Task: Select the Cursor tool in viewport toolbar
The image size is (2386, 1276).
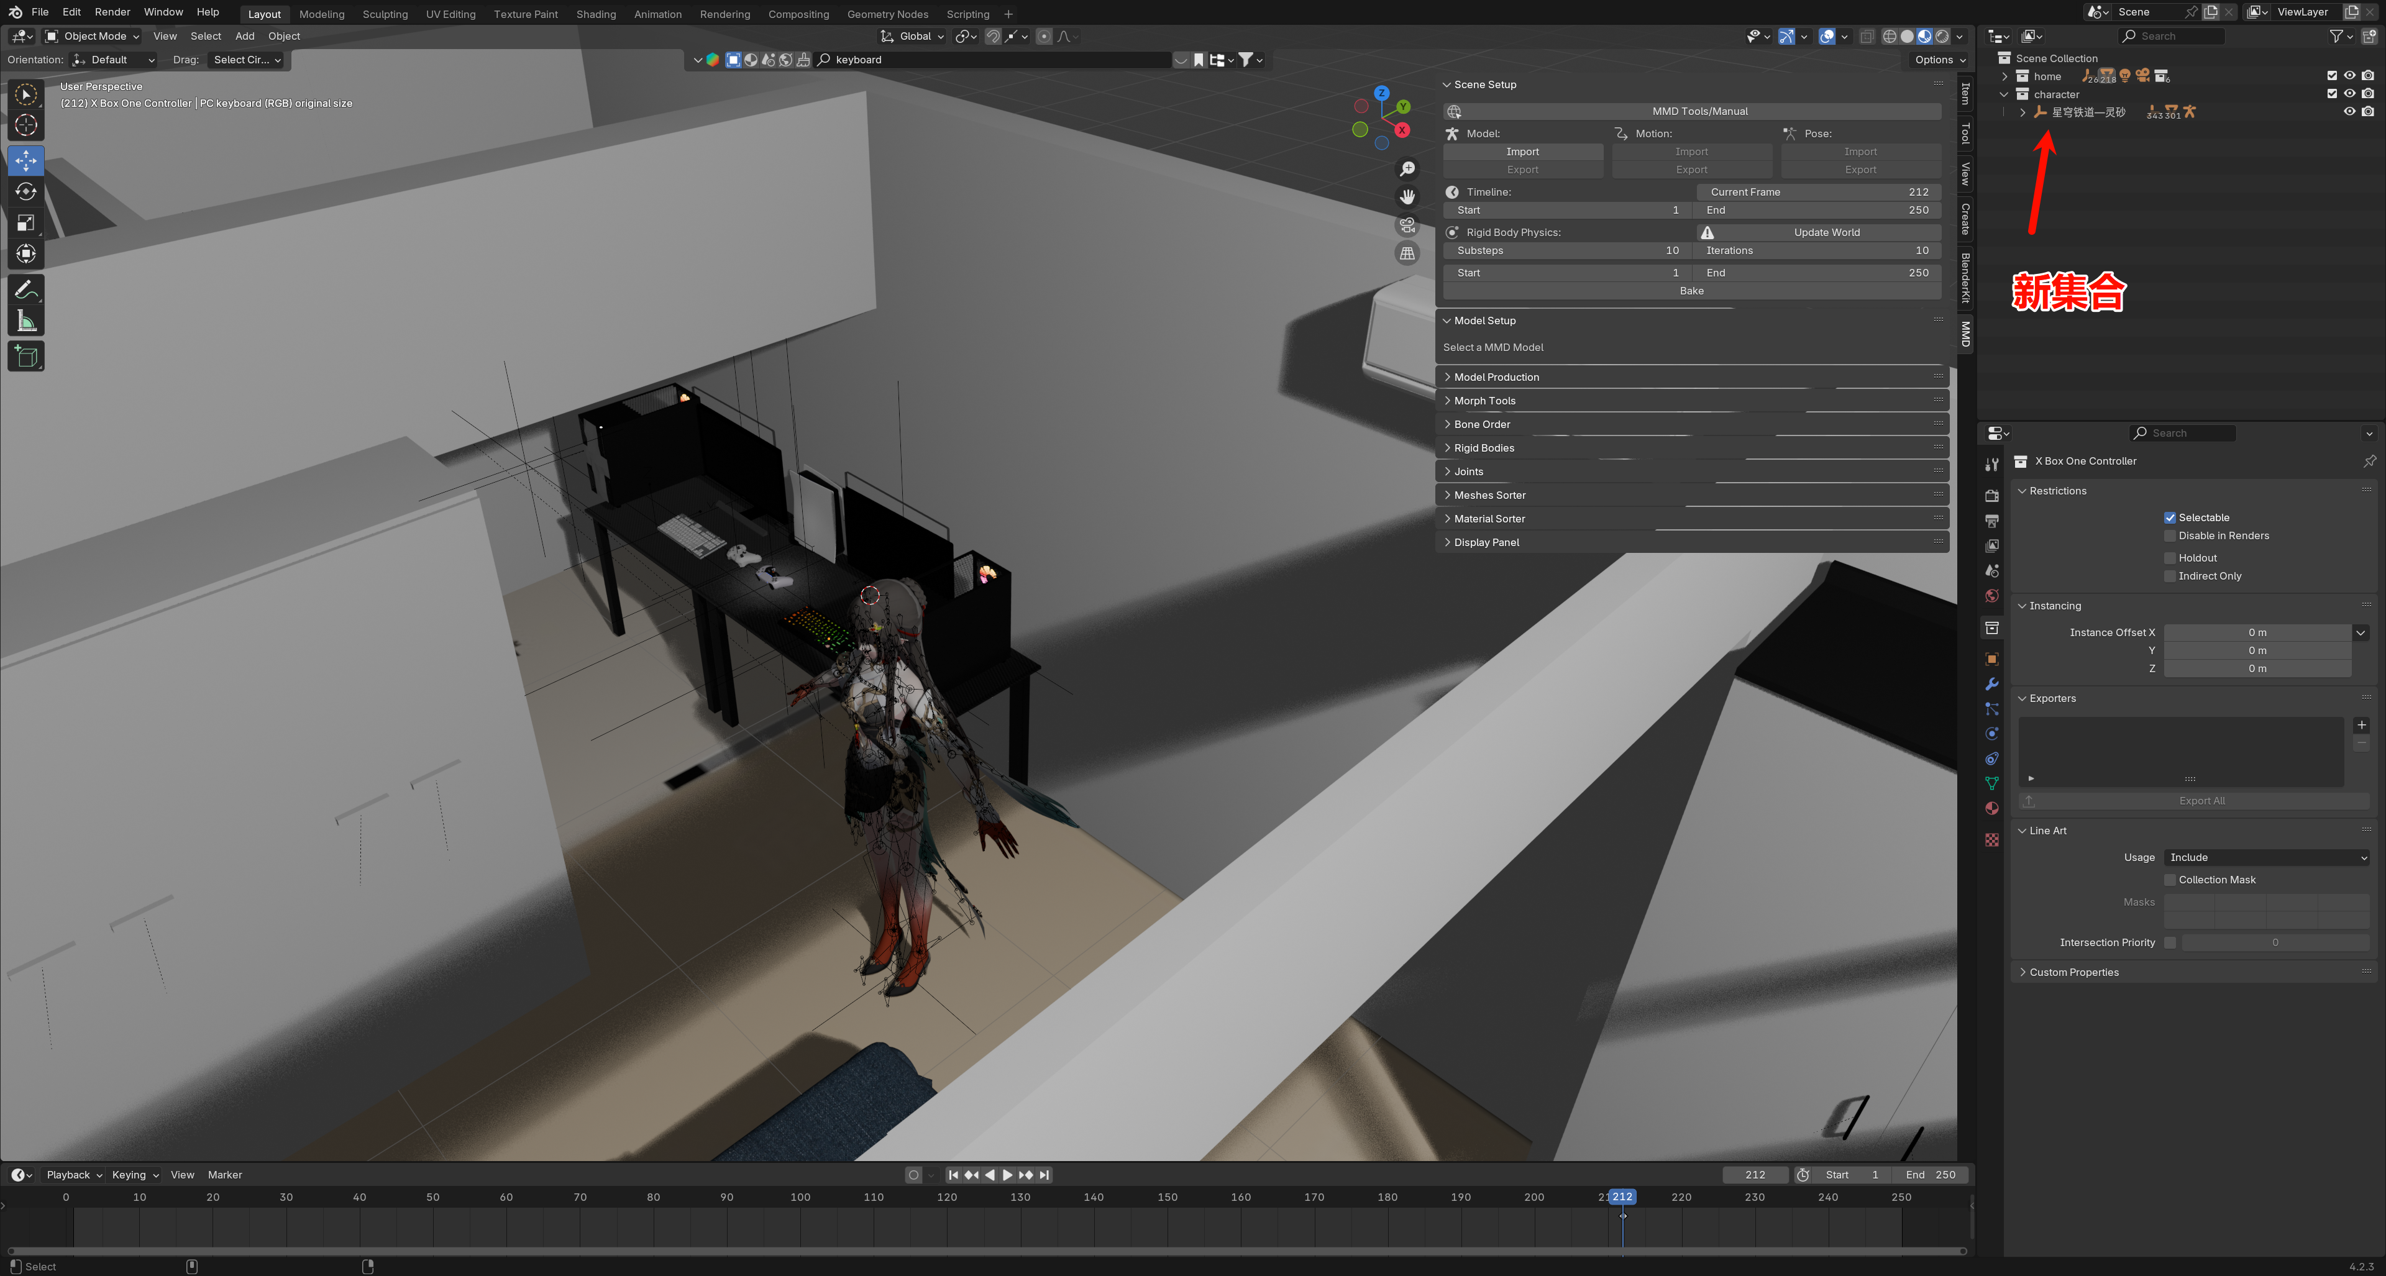Action: pyautogui.click(x=26, y=125)
